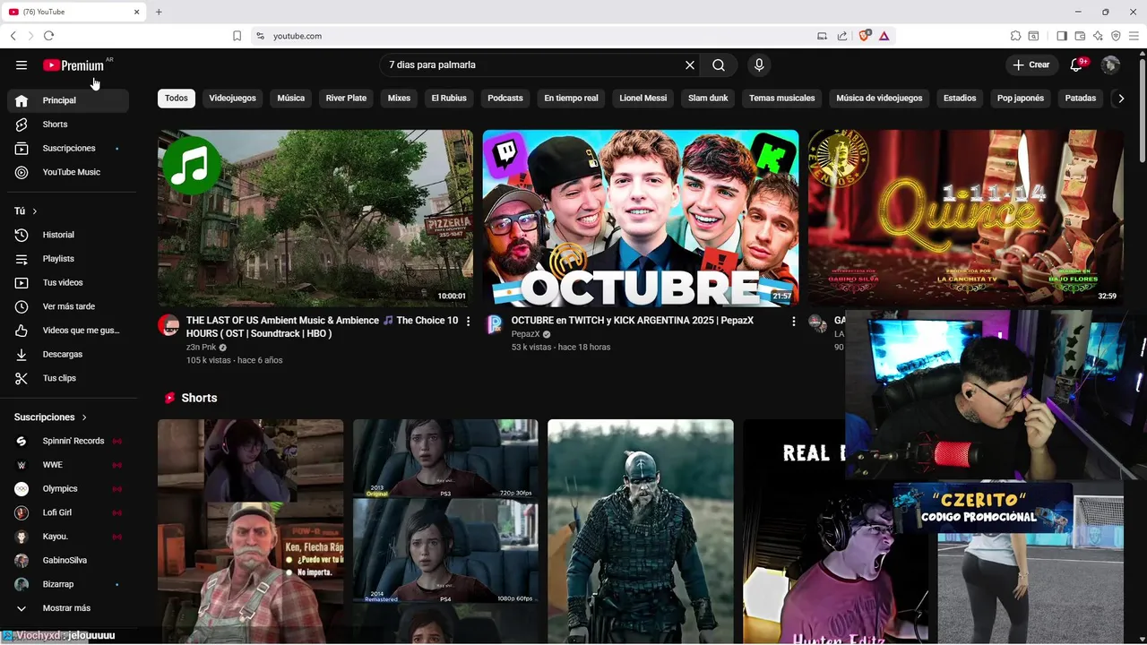Filter by En tiempo real chip
The height and width of the screenshot is (645, 1147).
pos(571,99)
